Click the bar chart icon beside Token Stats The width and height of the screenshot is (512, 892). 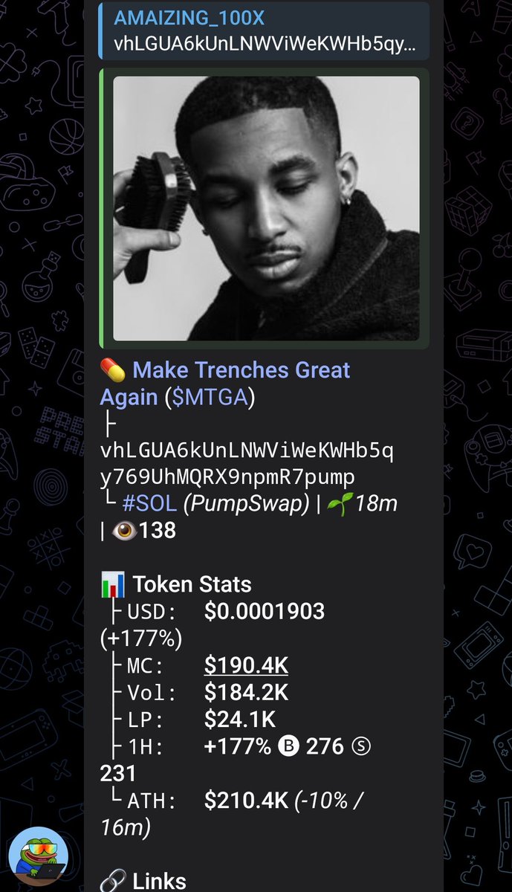(112, 585)
